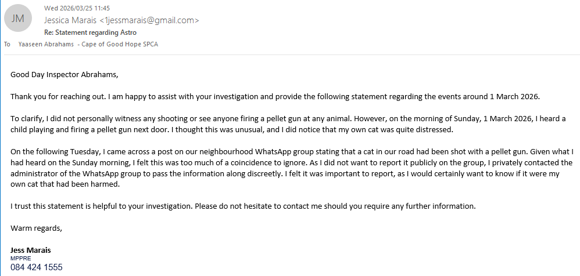Click the Thank you for reaching out paragraph
Screen dimensions: 580x276
pyautogui.click(x=275, y=97)
